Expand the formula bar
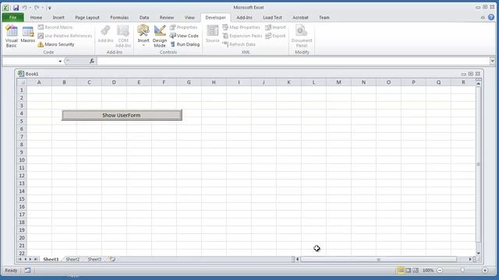This screenshot has height=280, width=499. (x=492, y=61)
